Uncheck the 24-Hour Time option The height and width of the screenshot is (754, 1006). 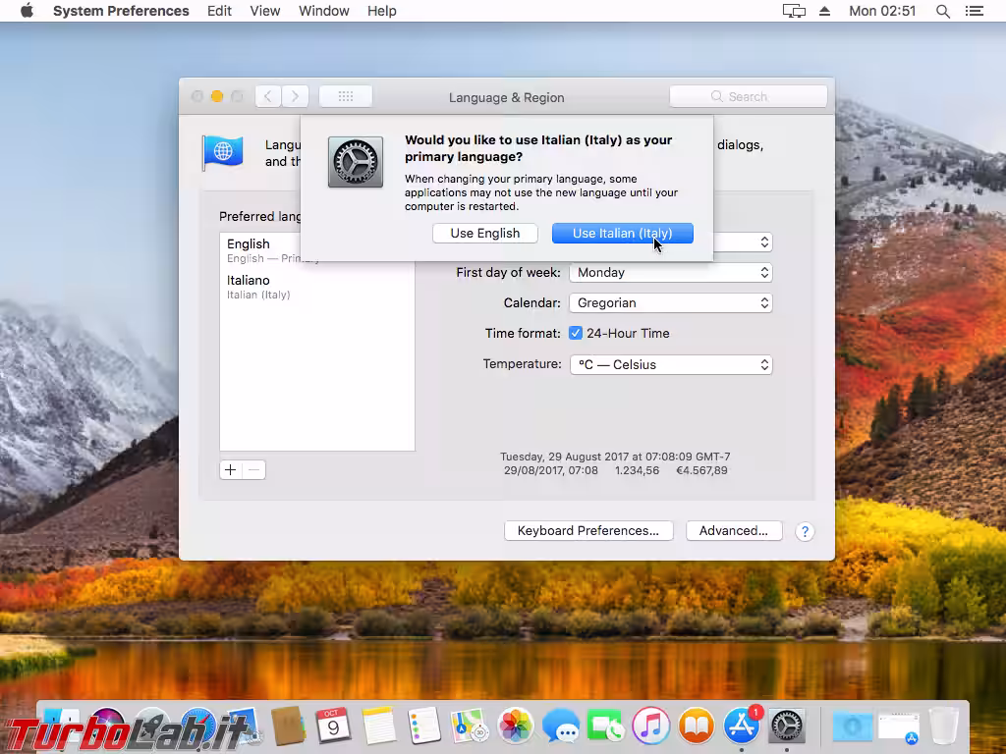[576, 333]
